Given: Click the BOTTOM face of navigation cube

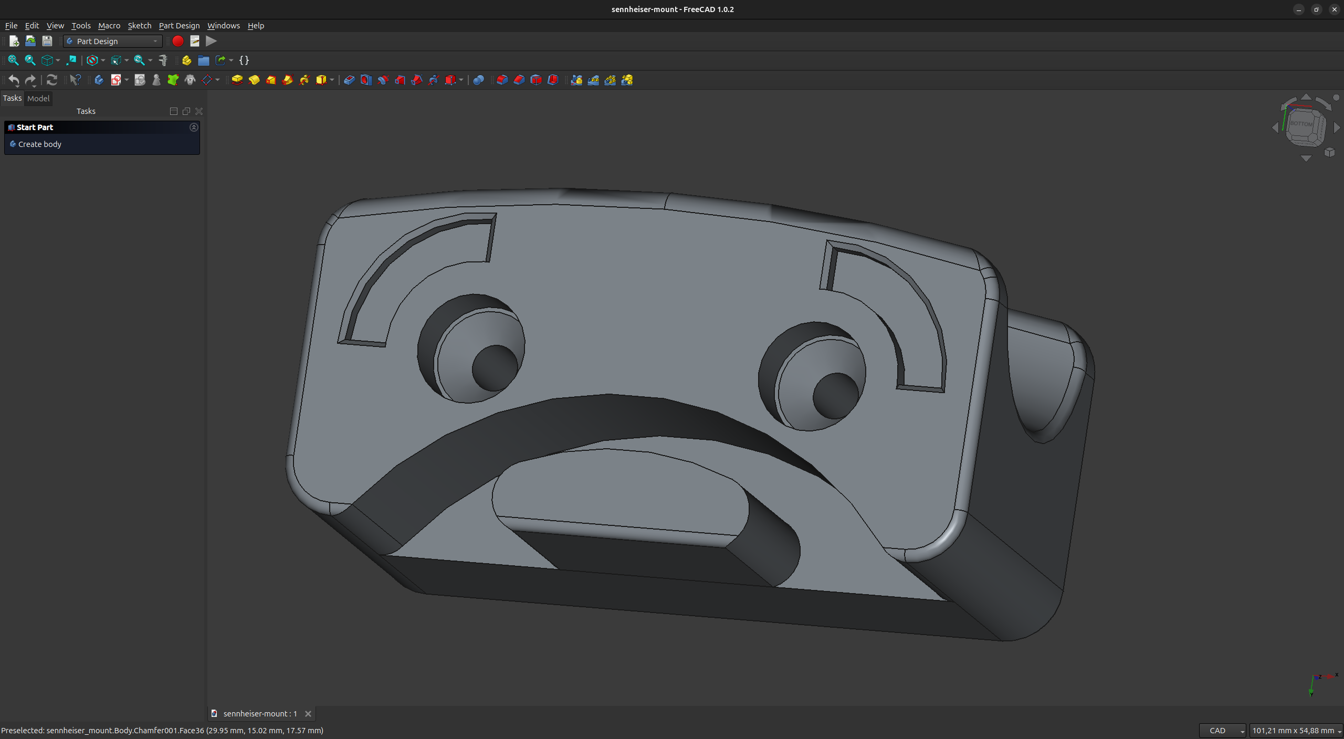Looking at the screenshot, I should click(1302, 124).
